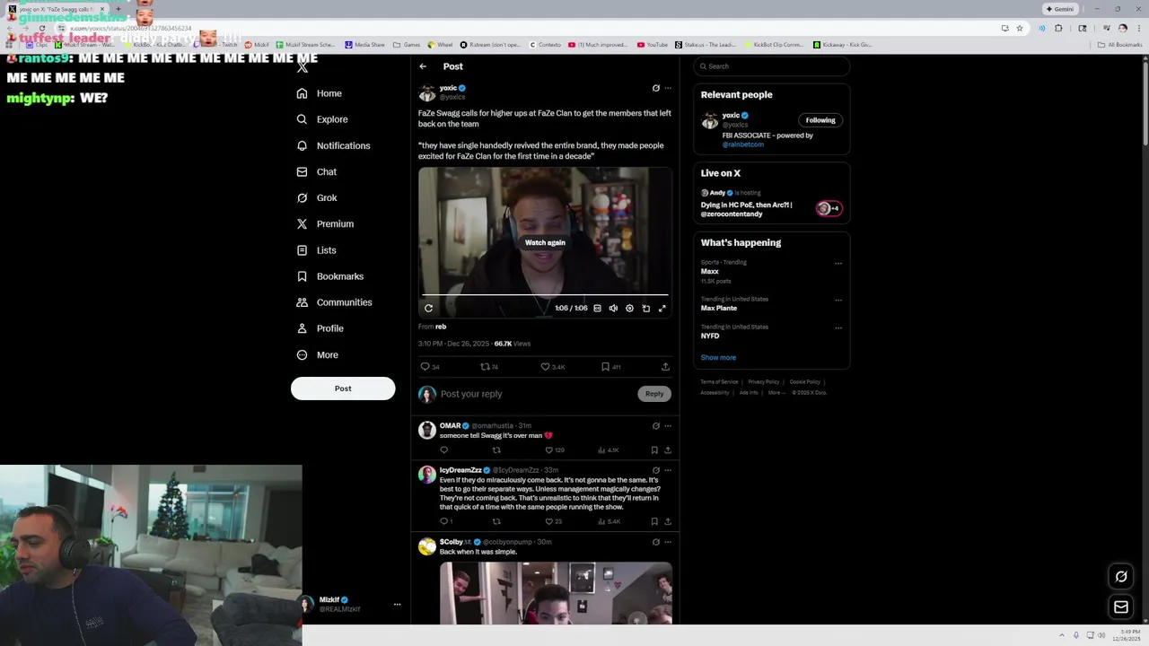
Task: Bookmark this page with the star icon
Action: pos(1020,28)
